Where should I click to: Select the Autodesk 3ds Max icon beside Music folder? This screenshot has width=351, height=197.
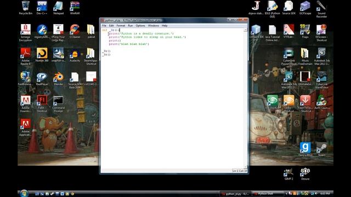tap(321, 56)
